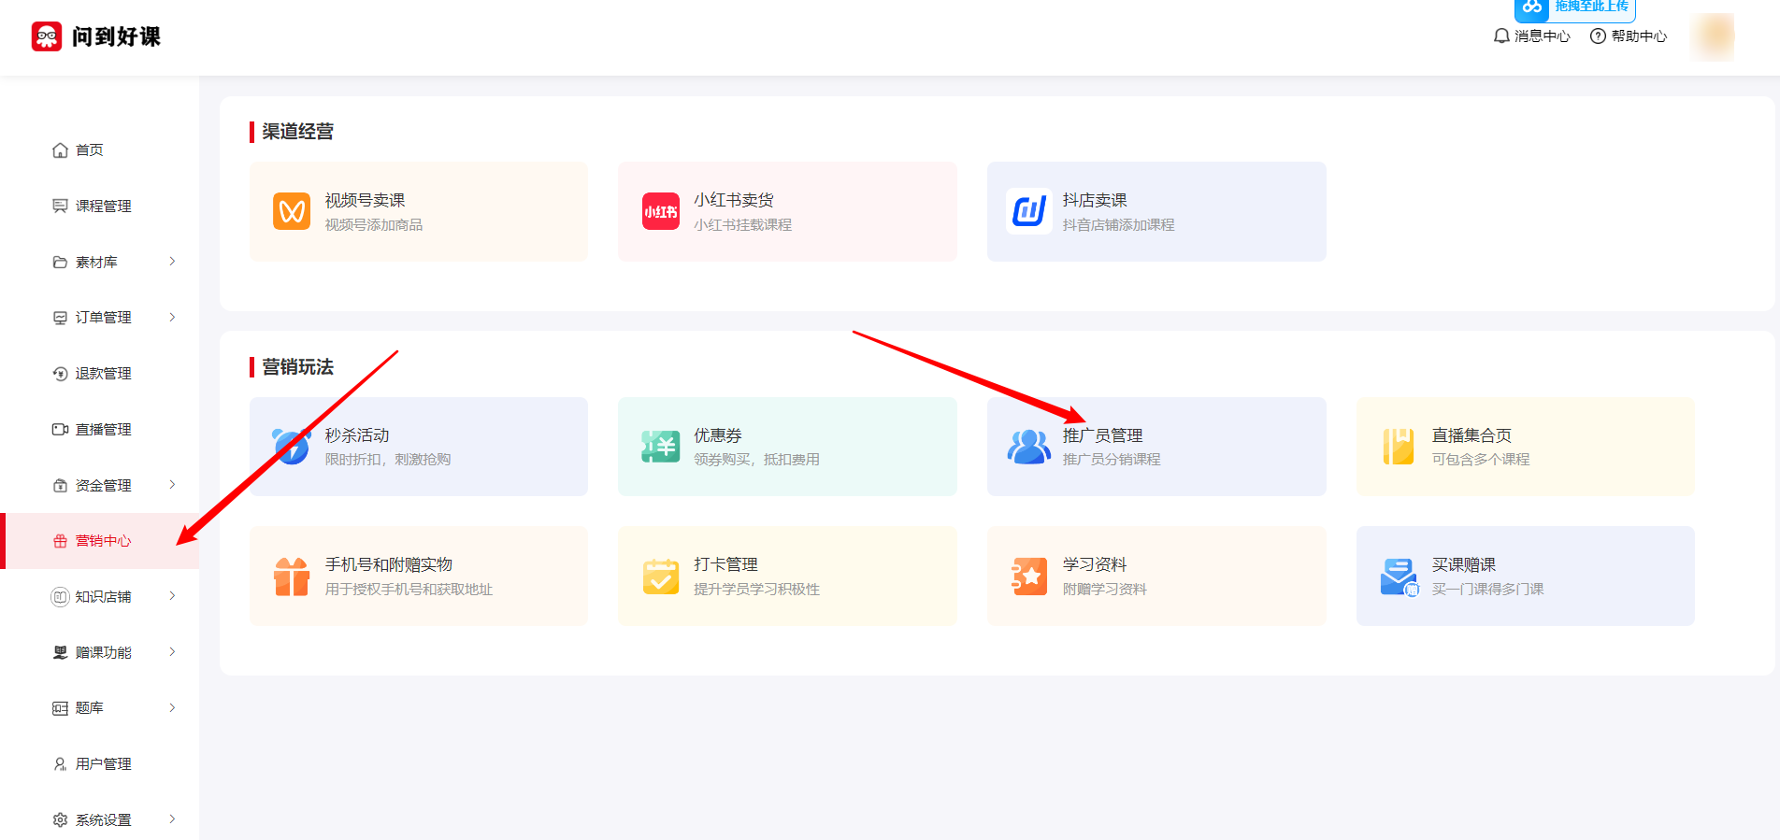
Task: Click the 可包含多个课程 description
Action: (x=1481, y=460)
